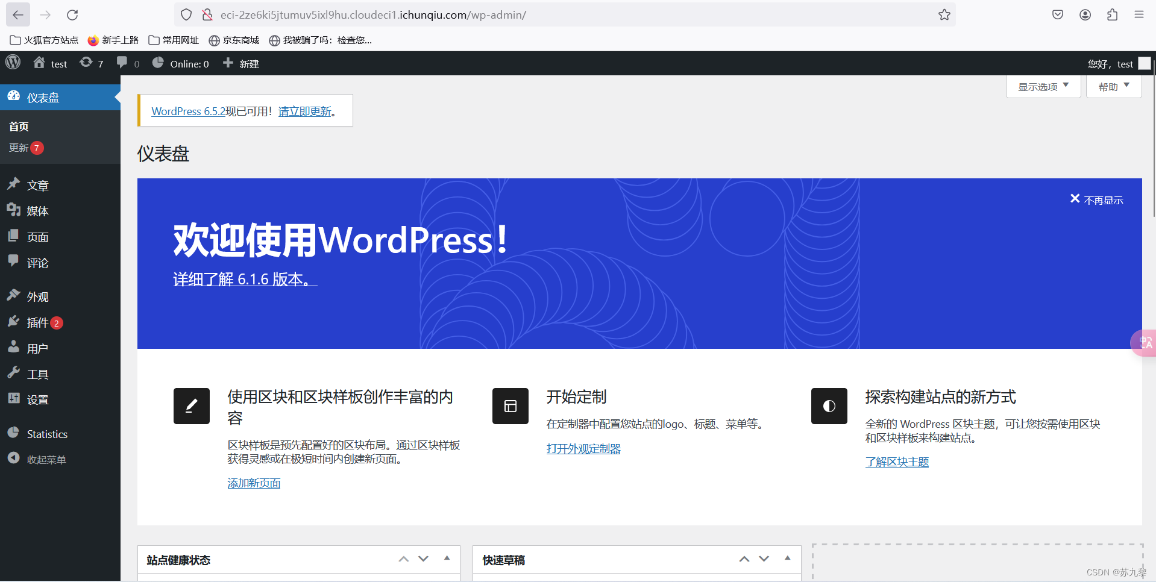This screenshot has height=582, width=1156.
Task: Click the WordPress logo in admin bar
Action: [13, 63]
